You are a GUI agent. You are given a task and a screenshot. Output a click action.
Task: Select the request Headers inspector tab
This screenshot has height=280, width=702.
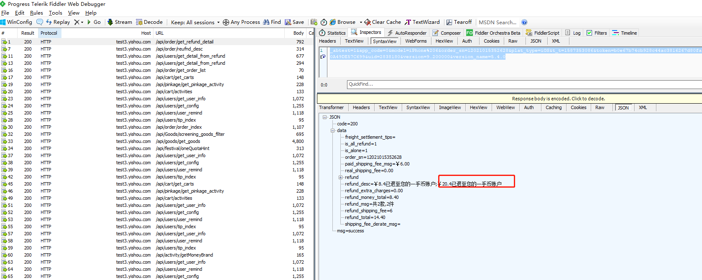pos(327,41)
